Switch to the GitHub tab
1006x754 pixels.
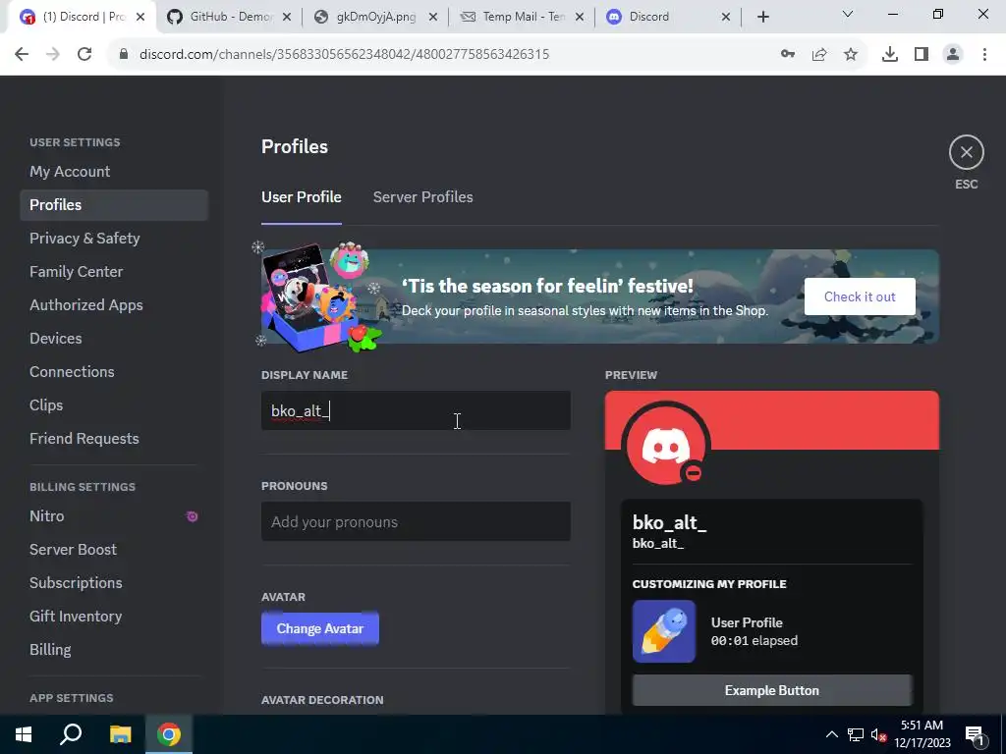coord(230,17)
